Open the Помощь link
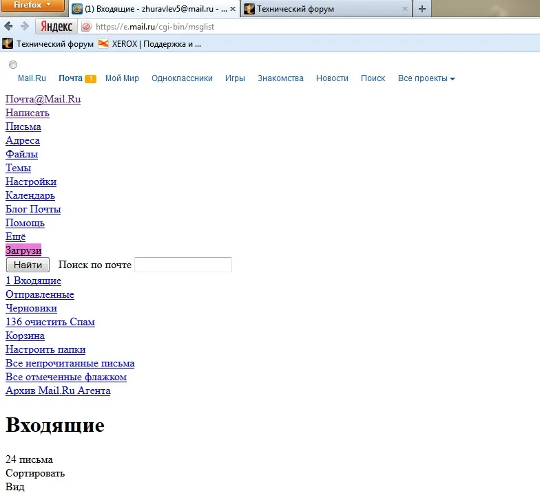 pyautogui.click(x=25, y=223)
